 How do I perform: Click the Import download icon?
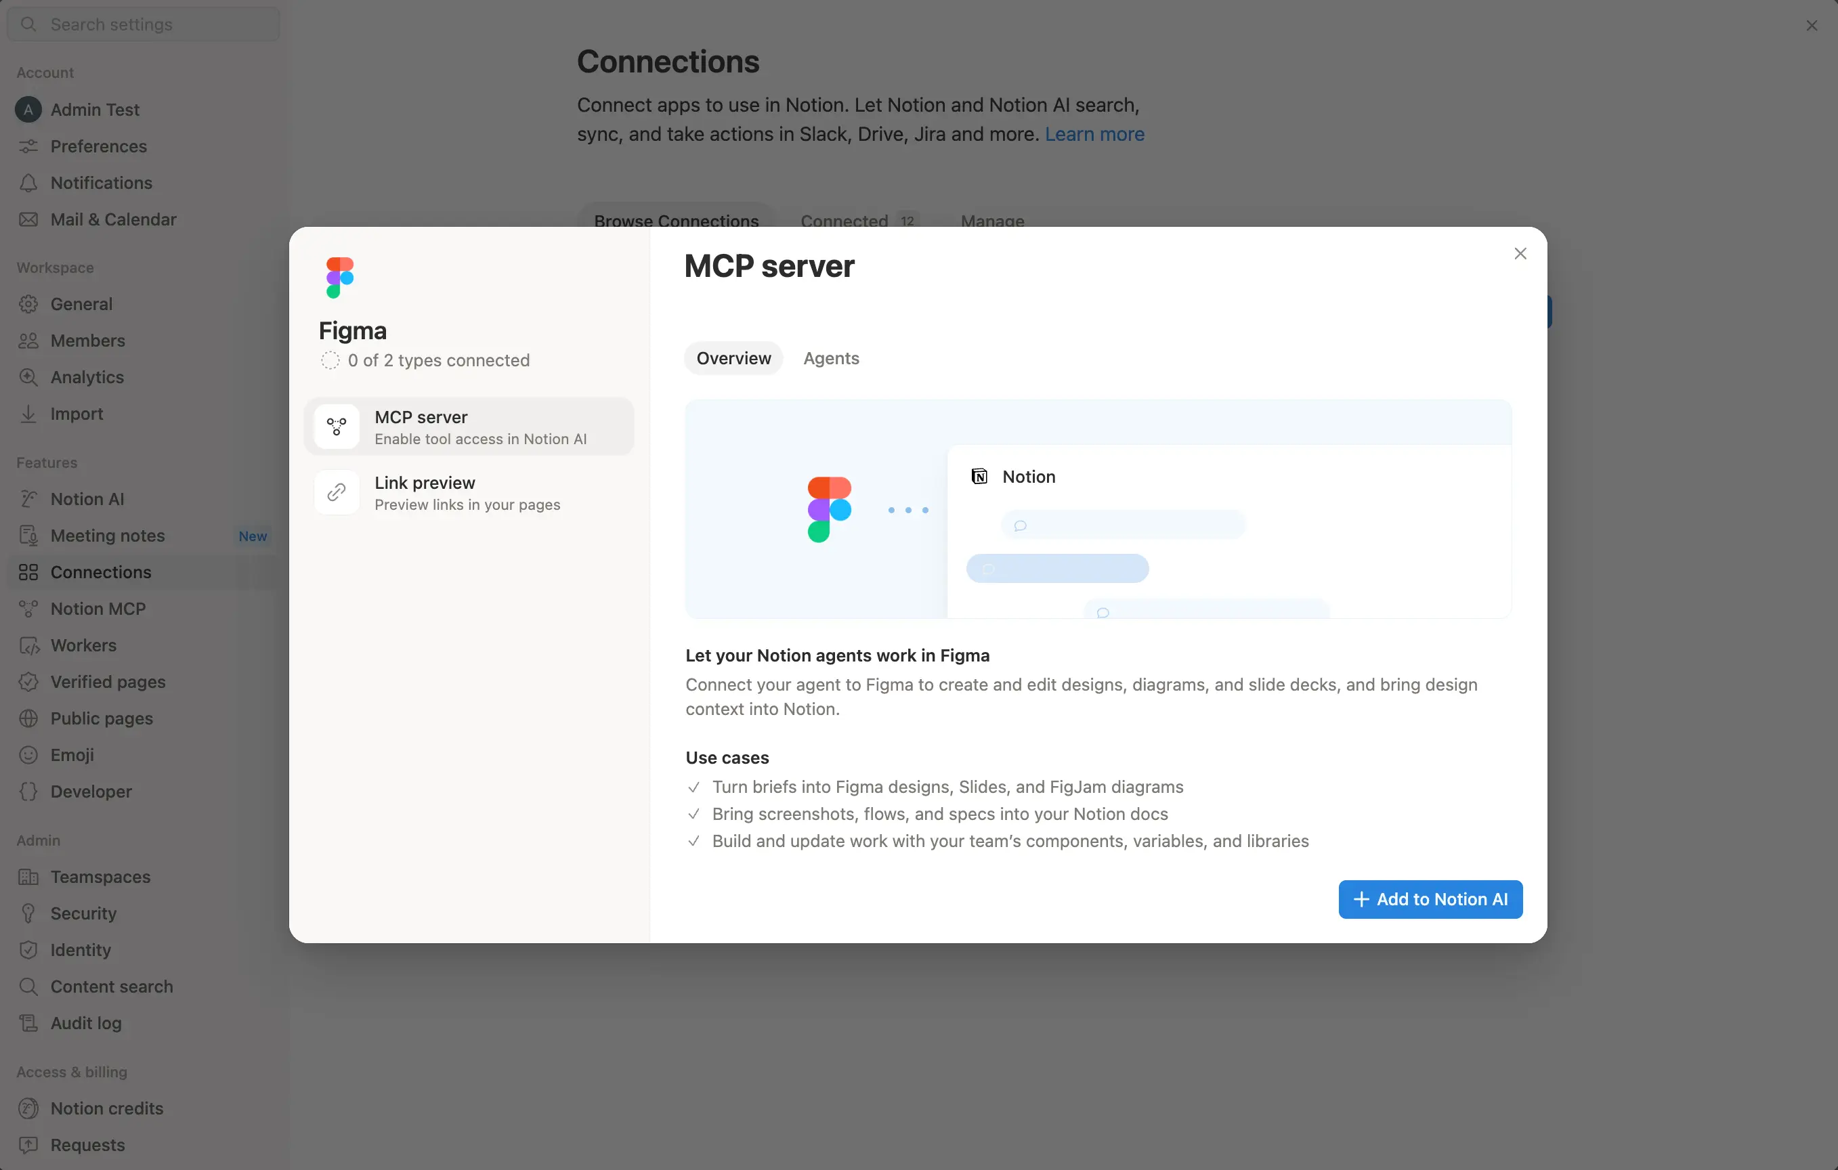click(28, 414)
